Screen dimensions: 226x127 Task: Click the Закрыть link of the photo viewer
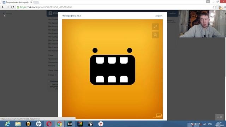point(159,16)
